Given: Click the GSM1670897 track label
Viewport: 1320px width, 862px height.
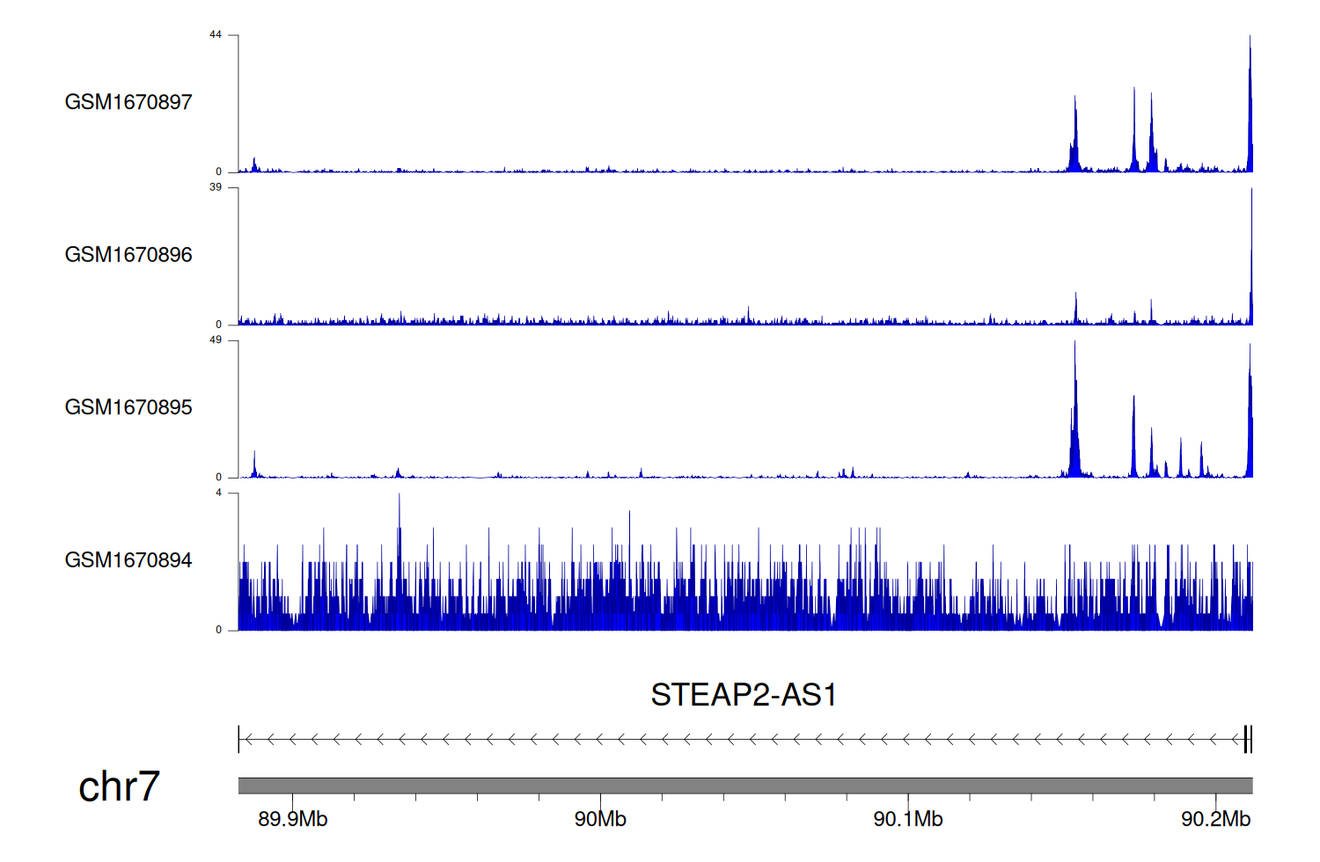Looking at the screenshot, I should 128,102.
